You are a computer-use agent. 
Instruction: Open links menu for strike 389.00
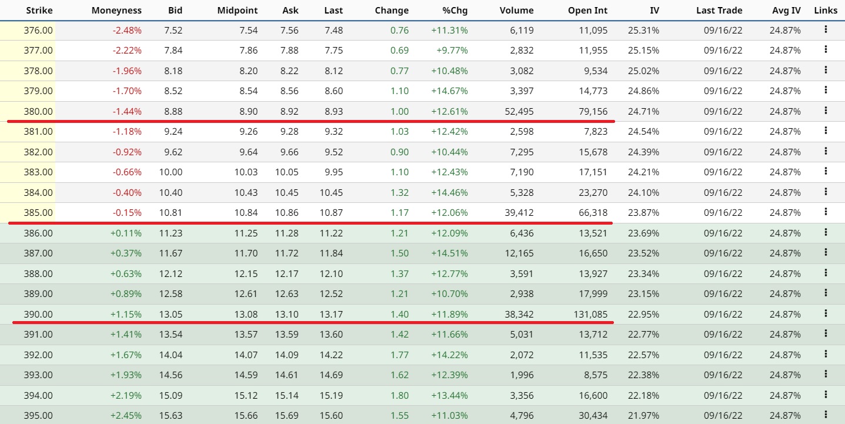point(826,293)
